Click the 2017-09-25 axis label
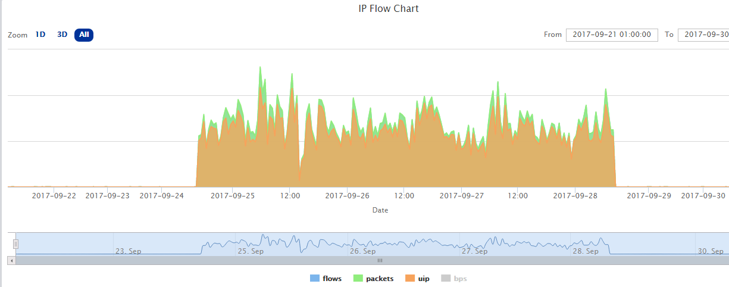The width and height of the screenshot is (729, 287). tap(233, 195)
